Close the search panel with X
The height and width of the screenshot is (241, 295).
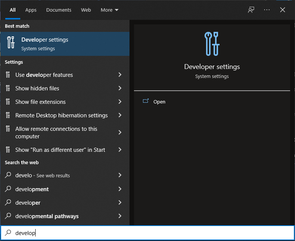(283, 10)
